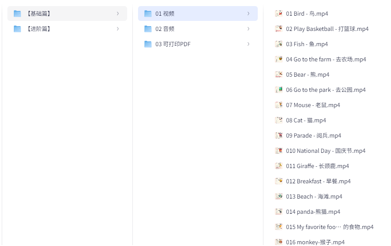This screenshot has width=391, height=246.
Task: Click file icon of 015 My favorite food video
Action: [279, 226]
